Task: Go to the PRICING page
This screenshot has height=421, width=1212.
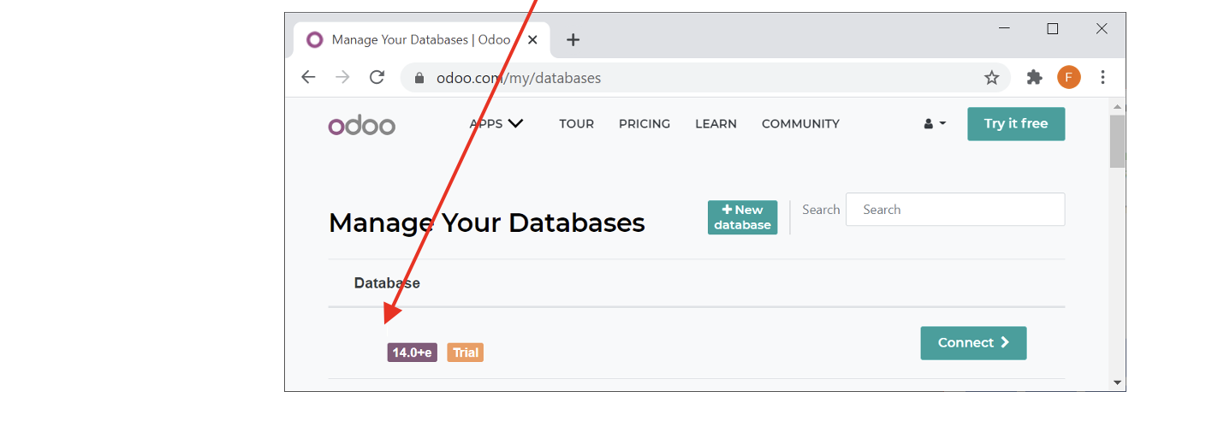Action: (644, 124)
